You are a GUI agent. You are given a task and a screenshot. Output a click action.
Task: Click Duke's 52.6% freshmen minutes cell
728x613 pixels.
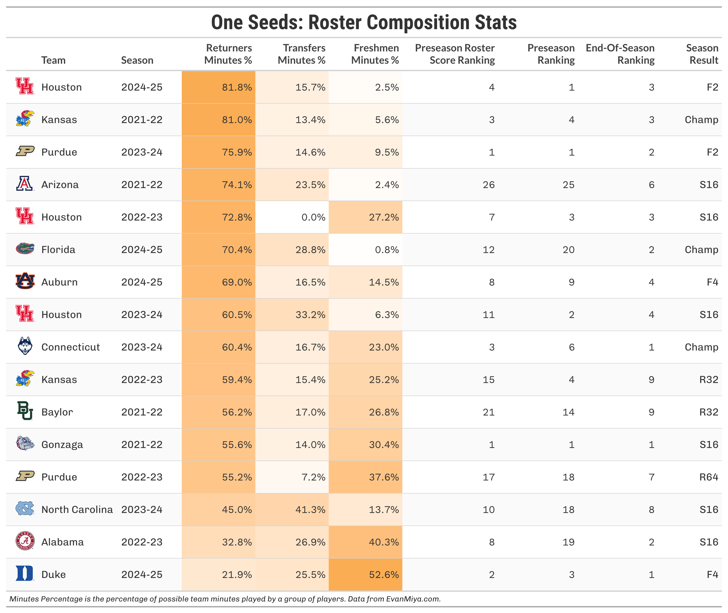(x=365, y=574)
